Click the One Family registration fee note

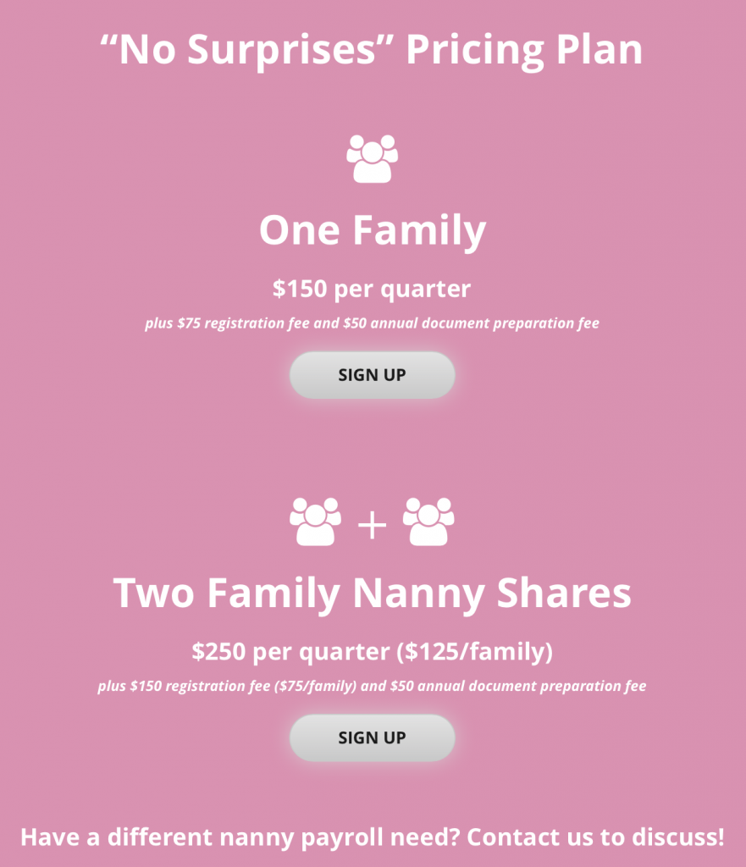coord(373,323)
